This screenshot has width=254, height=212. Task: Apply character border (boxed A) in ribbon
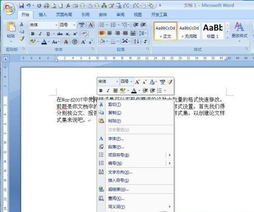click(90, 25)
